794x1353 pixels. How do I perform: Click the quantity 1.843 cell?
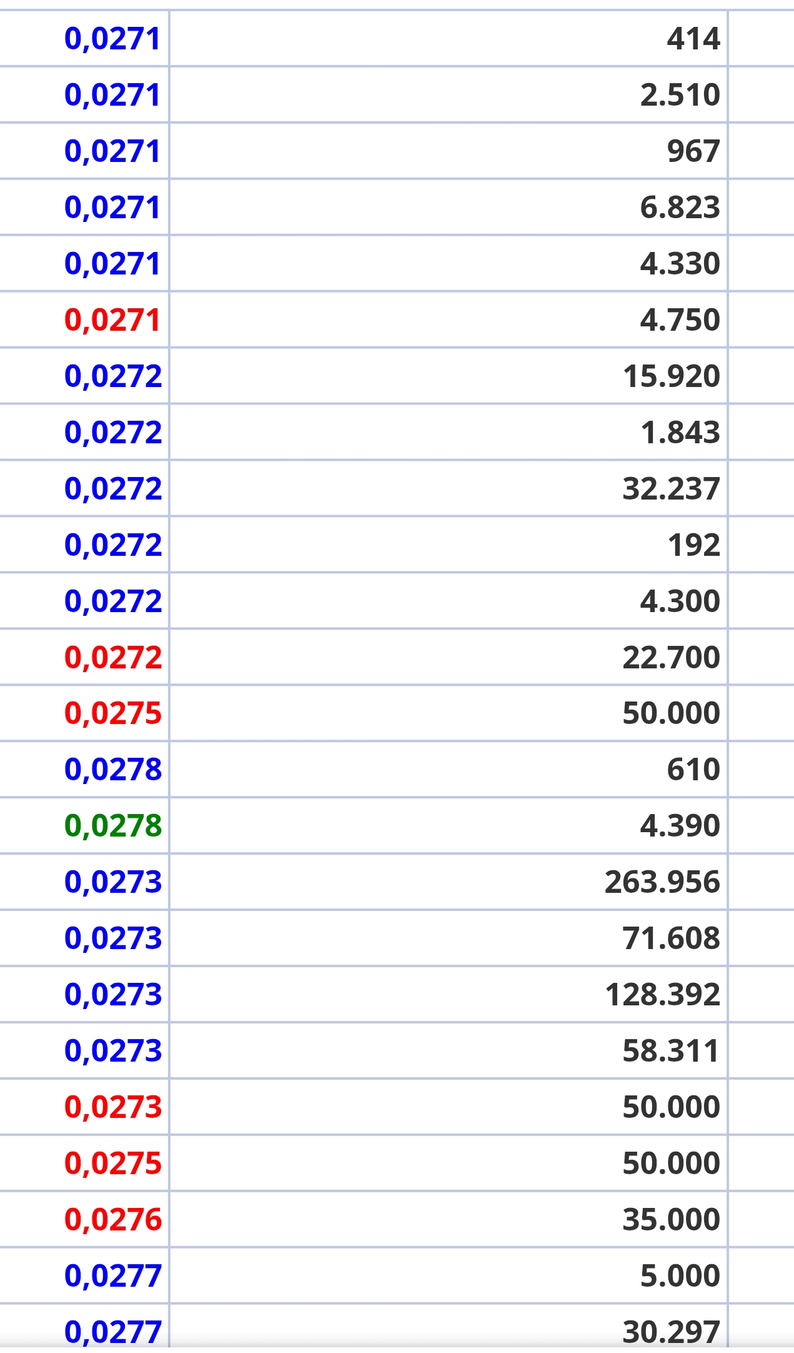(x=449, y=432)
